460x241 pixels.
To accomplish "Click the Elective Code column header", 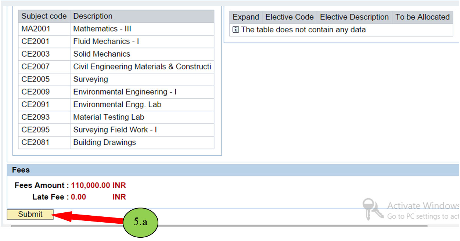I will pos(289,17).
